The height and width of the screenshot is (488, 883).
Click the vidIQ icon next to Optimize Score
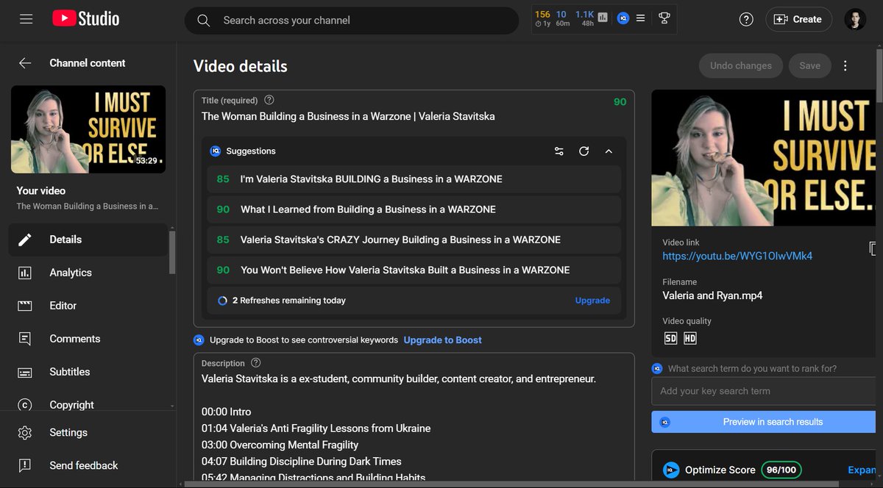(670, 470)
